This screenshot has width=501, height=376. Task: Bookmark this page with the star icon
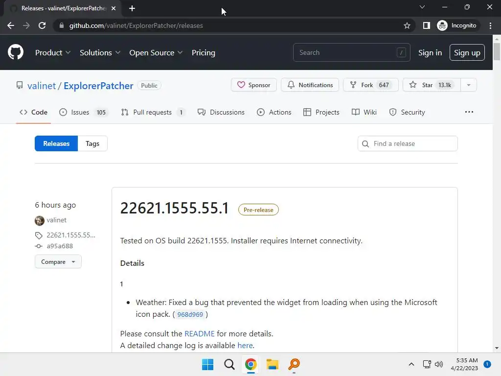(x=407, y=25)
